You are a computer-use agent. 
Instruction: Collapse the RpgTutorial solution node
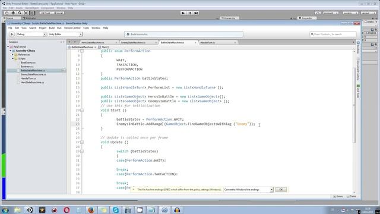(8, 46)
